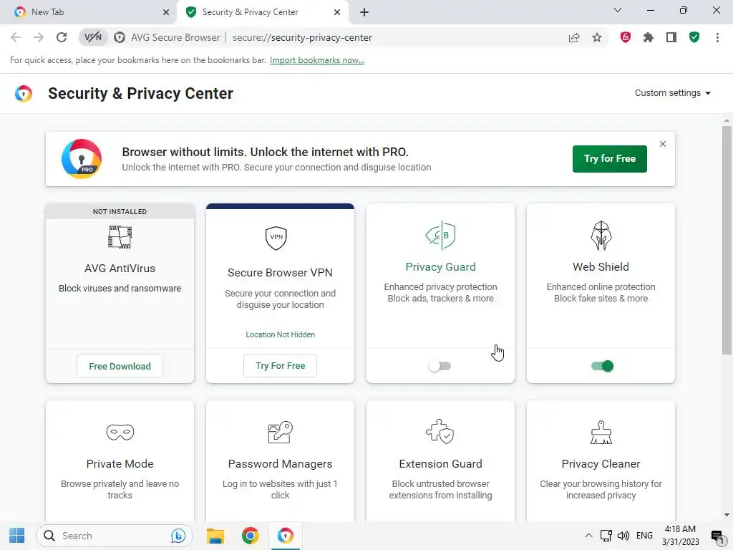Disable the Web Shield toggle
Screen dimensions: 733x550
coord(602,366)
